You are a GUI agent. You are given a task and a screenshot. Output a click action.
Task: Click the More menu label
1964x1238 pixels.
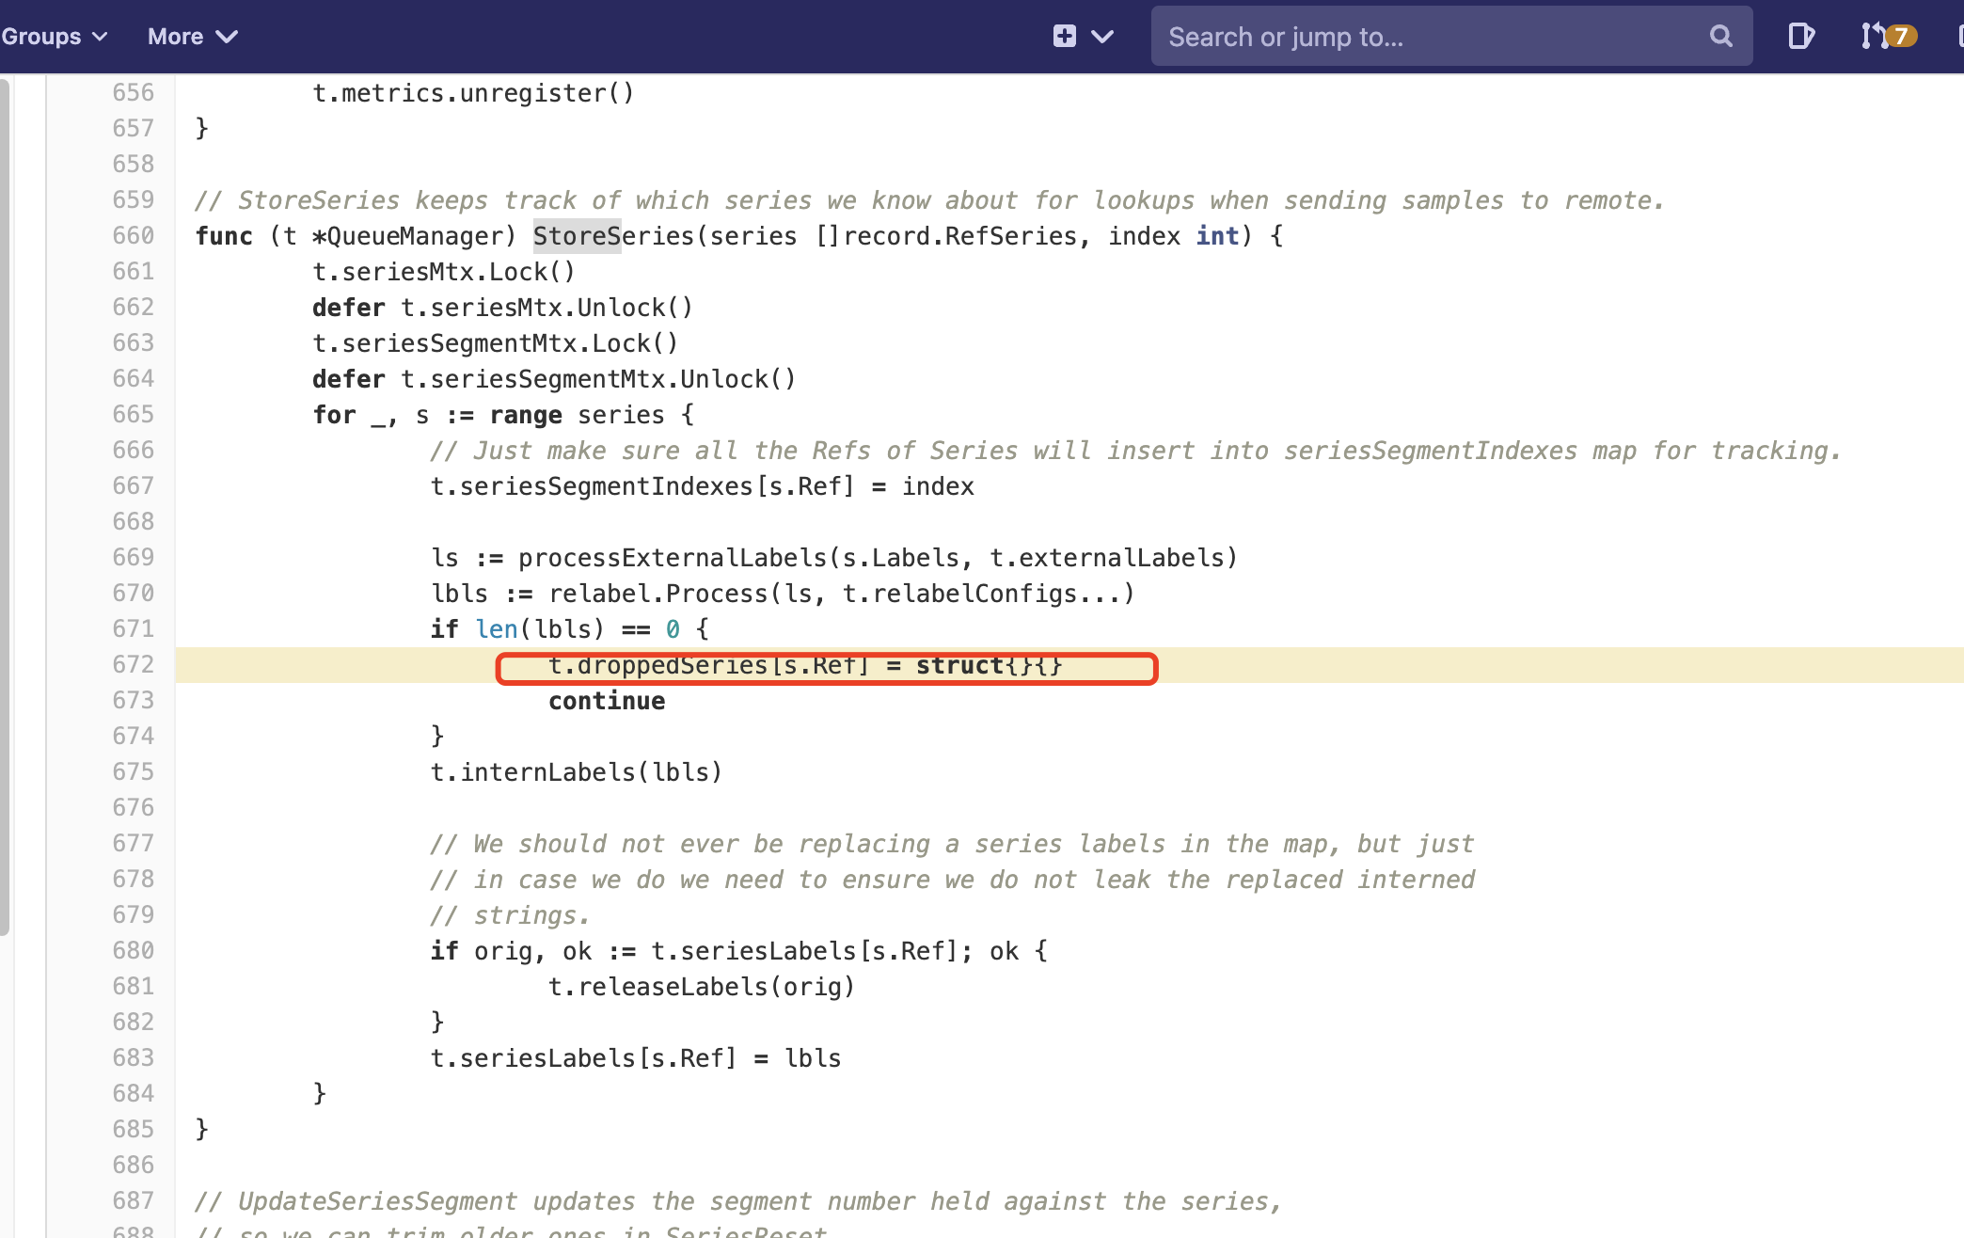(175, 37)
